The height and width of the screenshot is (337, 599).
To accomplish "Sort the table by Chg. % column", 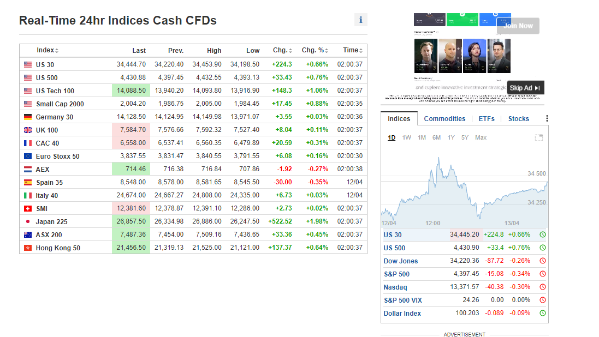I will [316, 50].
